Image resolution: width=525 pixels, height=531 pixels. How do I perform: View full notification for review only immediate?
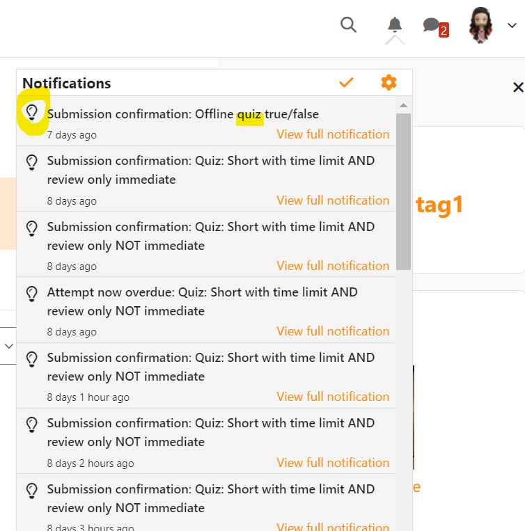[x=333, y=200]
